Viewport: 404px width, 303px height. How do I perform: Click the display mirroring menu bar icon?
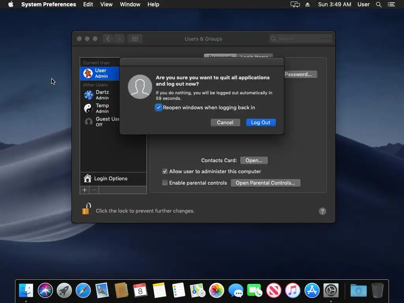click(295, 4)
